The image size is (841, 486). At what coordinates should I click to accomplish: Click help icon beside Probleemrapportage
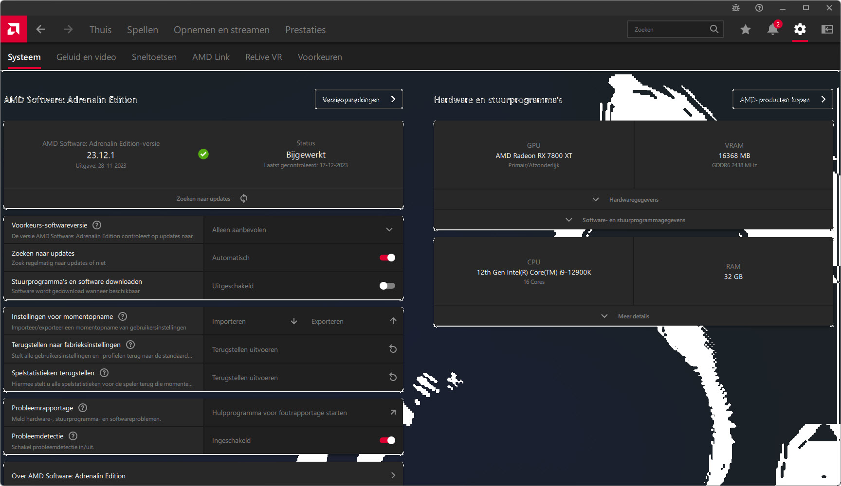[x=83, y=408]
